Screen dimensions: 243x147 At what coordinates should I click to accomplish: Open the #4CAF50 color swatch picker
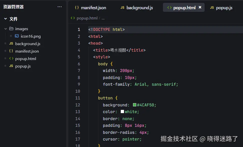pyautogui.click(x=134, y=105)
